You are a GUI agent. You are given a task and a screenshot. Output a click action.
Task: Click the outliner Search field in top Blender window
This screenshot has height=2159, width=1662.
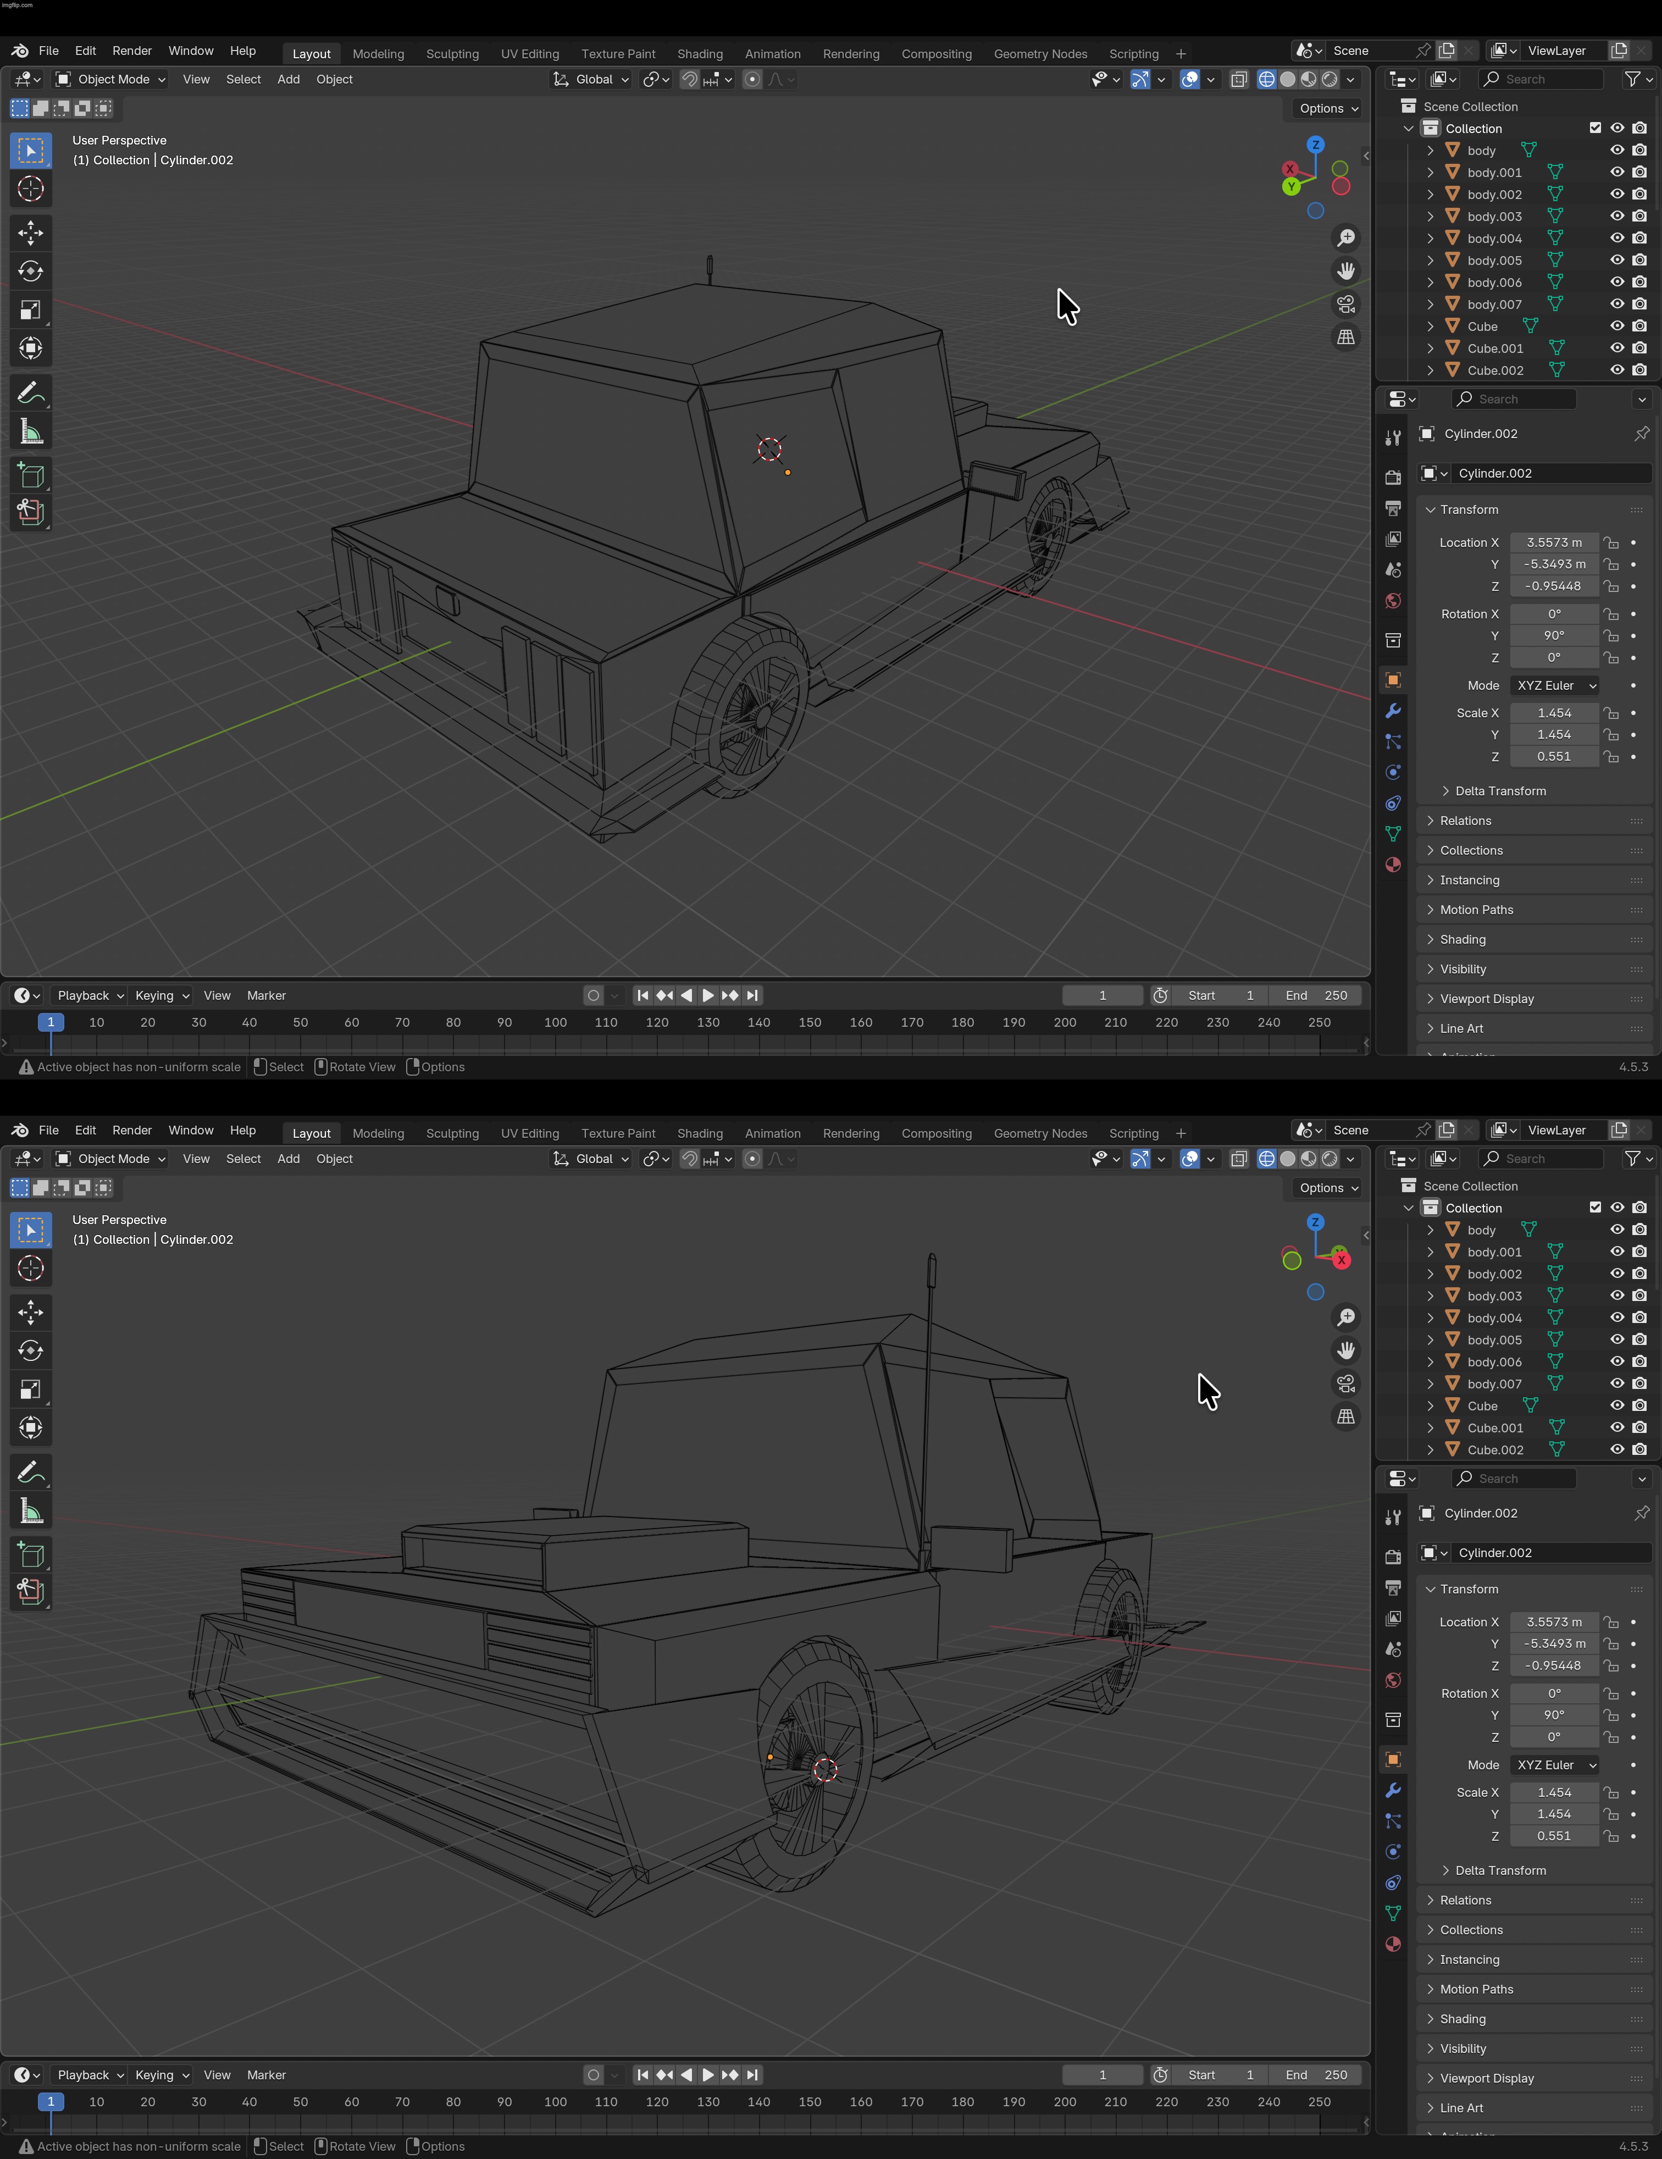pos(1541,79)
